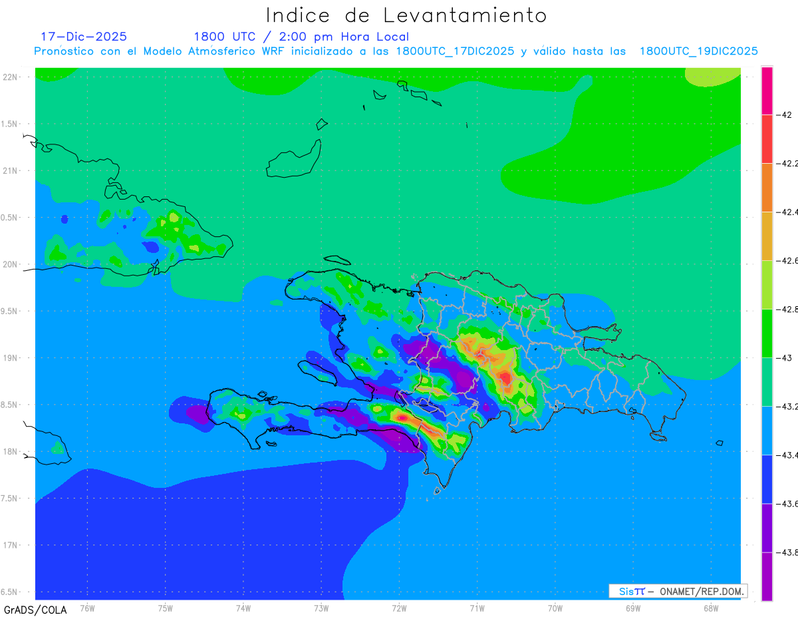Click the legend value '-42.8'
This screenshot has width=798, height=617.
pos(787,309)
